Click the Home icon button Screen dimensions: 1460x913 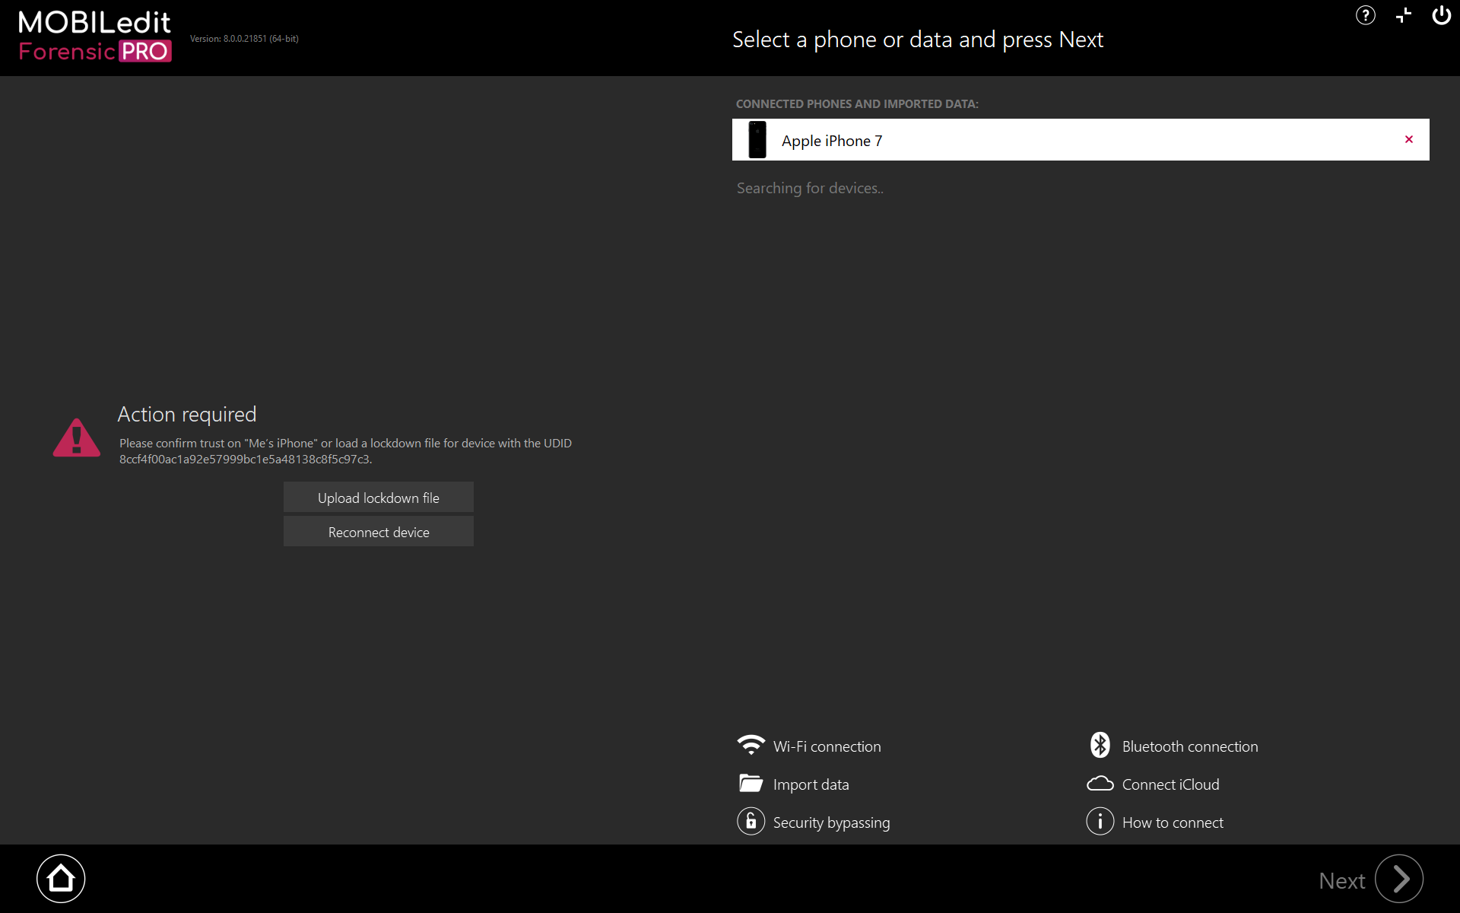tap(61, 879)
